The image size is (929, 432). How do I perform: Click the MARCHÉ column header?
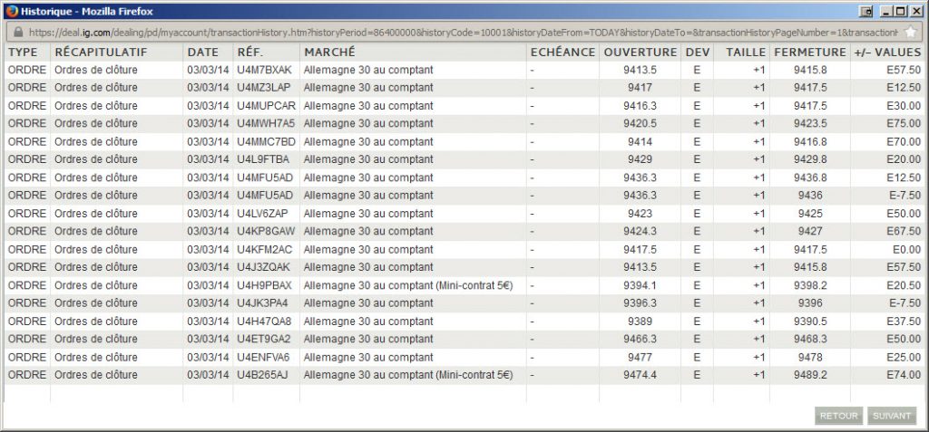pyautogui.click(x=330, y=53)
